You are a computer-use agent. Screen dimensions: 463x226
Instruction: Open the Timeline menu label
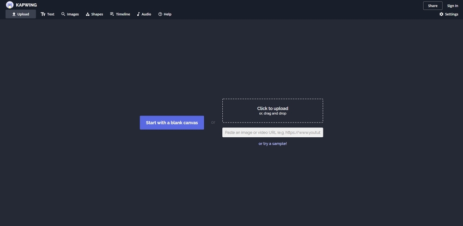coord(123,14)
